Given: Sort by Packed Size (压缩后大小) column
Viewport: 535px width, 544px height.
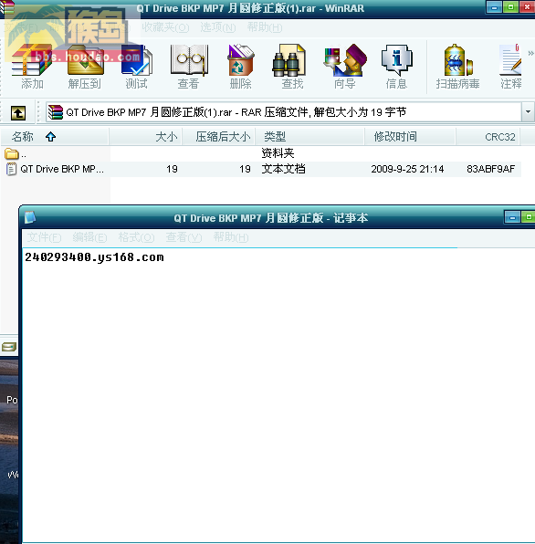Looking at the screenshot, I should click(219, 137).
